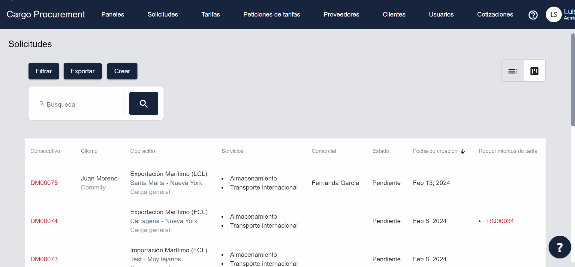Open the Proveedores section
Image resolution: width=575 pixels, height=267 pixels.
(341, 14)
